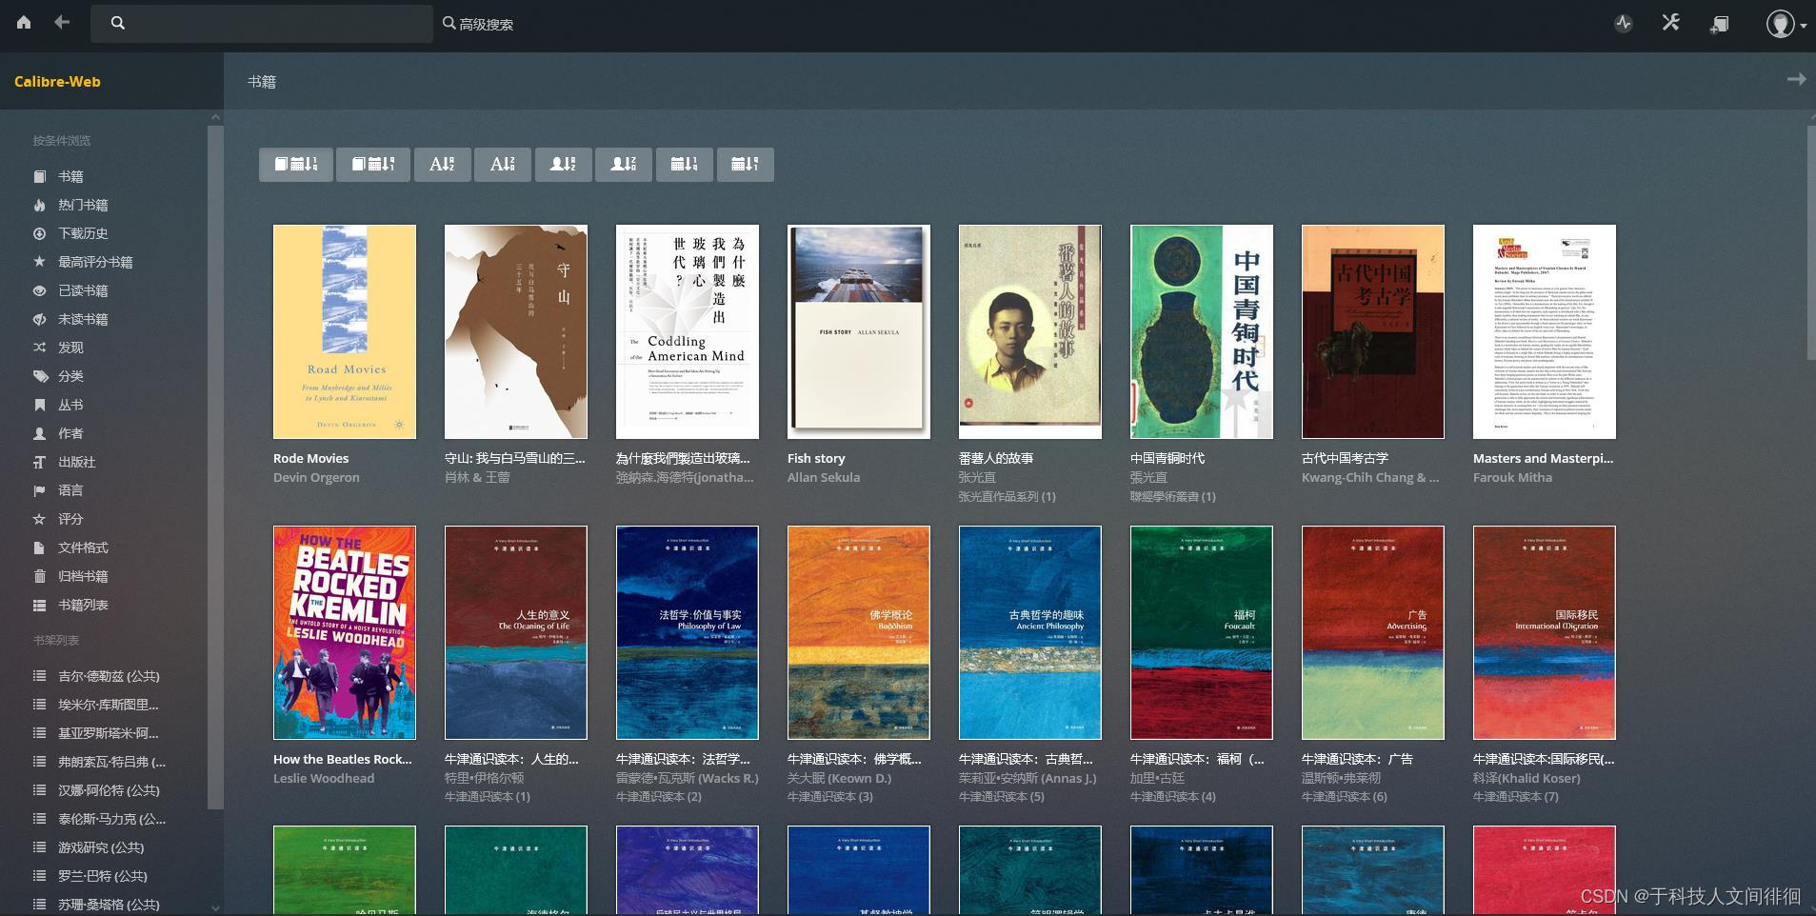The width and height of the screenshot is (1816, 916).
Task: Open the user account dropdown
Action: click(1786, 24)
